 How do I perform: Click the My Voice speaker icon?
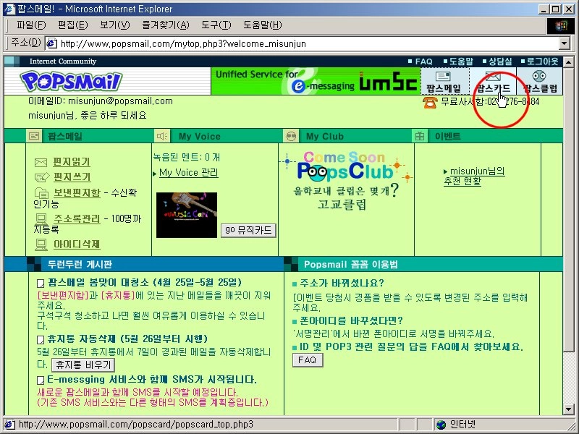[161, 136]
